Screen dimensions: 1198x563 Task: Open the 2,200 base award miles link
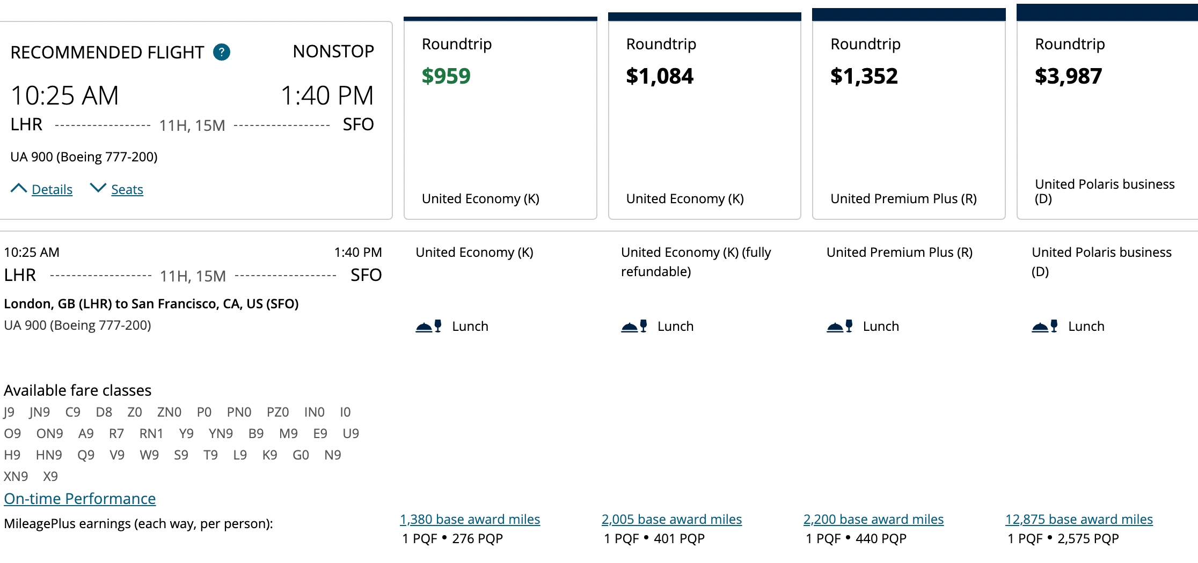(x=873, y=519)
